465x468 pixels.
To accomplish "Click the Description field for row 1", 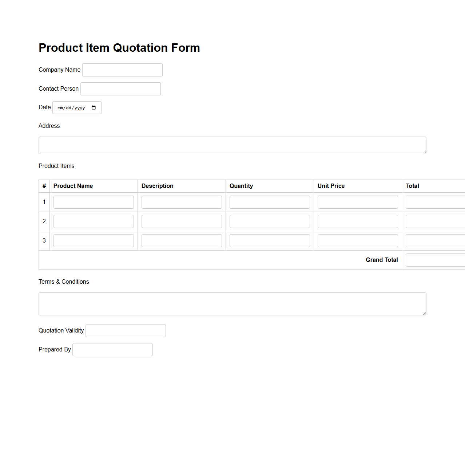I will pos(181,202).
